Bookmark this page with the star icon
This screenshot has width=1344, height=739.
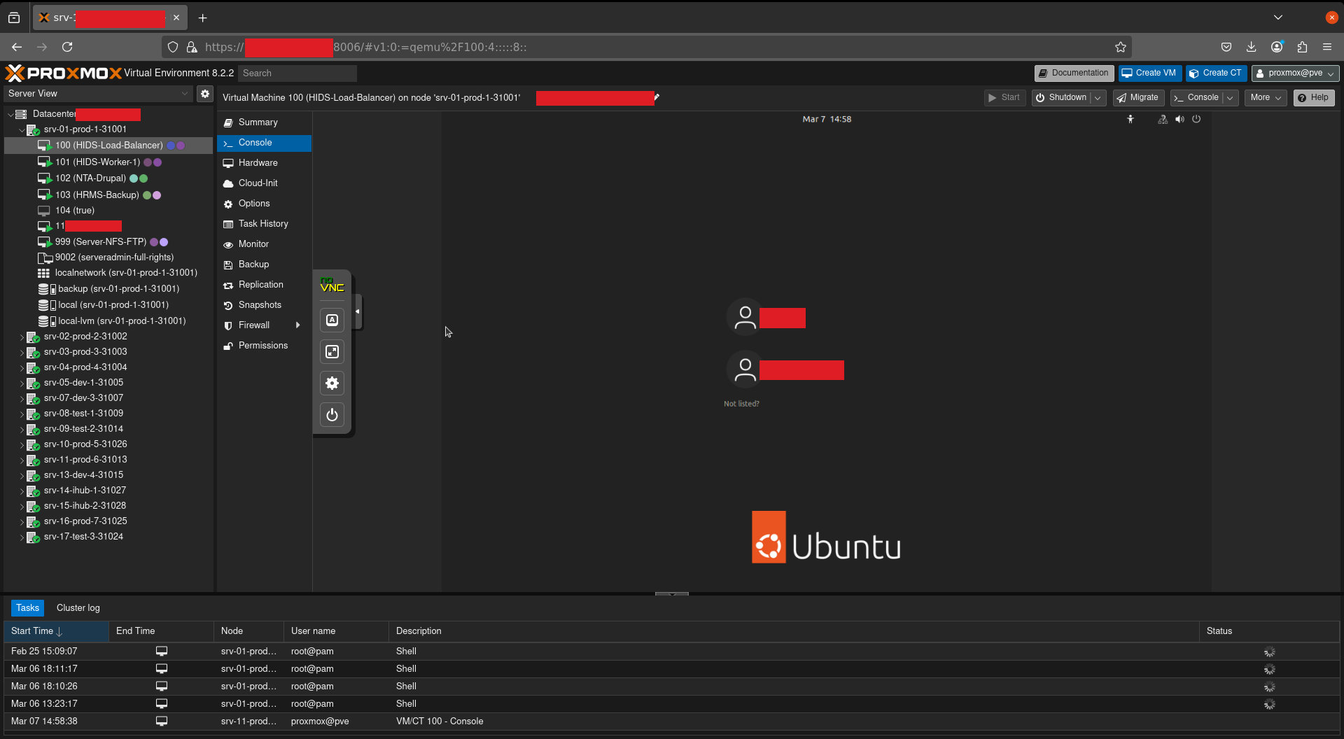tap(1121, 47)
